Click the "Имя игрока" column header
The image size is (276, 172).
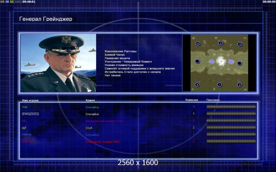[30, 100]
